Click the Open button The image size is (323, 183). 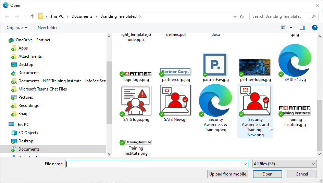click(268, 174)
